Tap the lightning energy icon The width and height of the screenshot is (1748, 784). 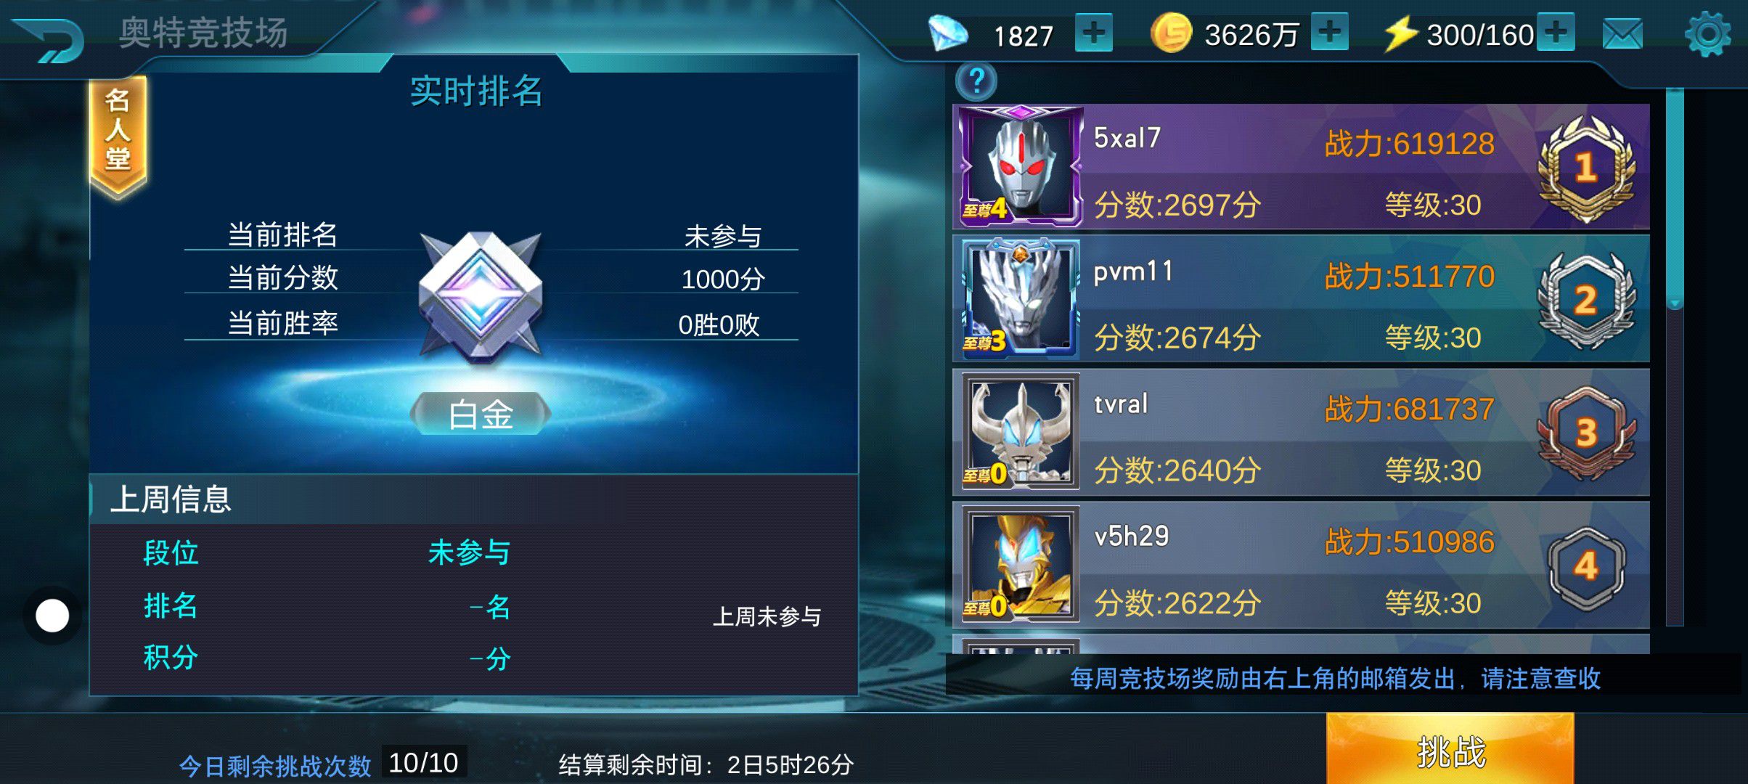coord(1400,34)
